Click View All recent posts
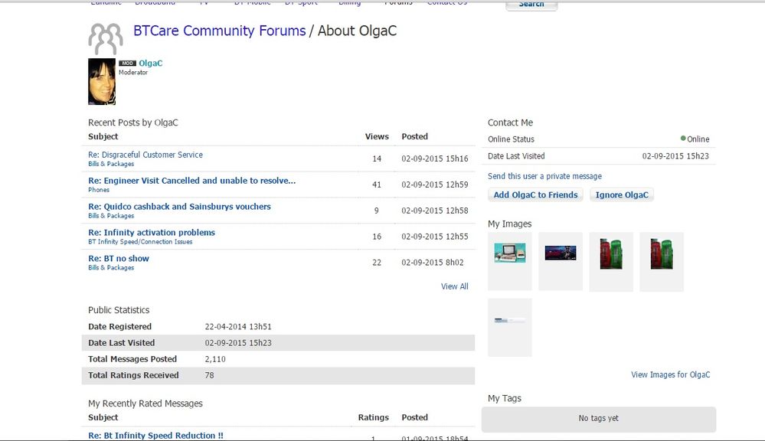 [454, 286]
